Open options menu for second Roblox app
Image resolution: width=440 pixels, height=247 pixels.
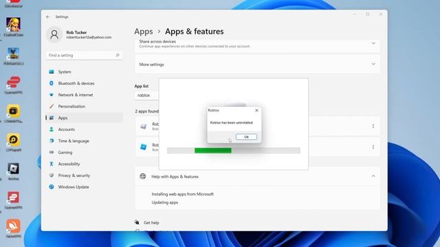tap(373, 147)
